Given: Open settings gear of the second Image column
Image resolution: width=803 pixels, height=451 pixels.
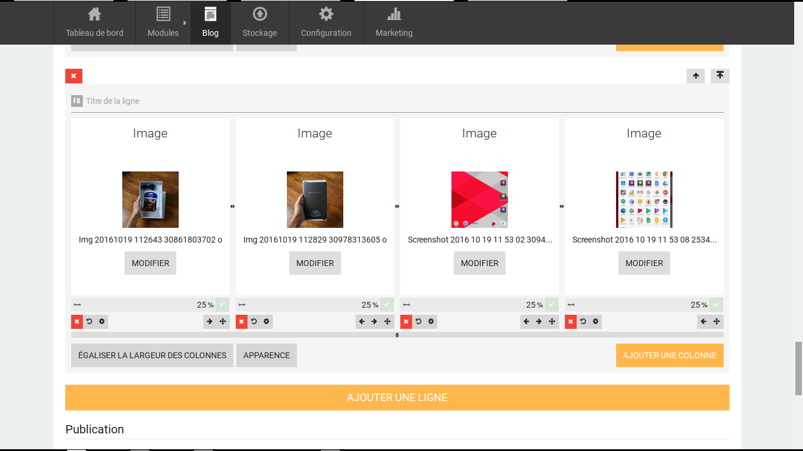Looking at the screenshot, I should pyautogui.click(x=266, y=322).
